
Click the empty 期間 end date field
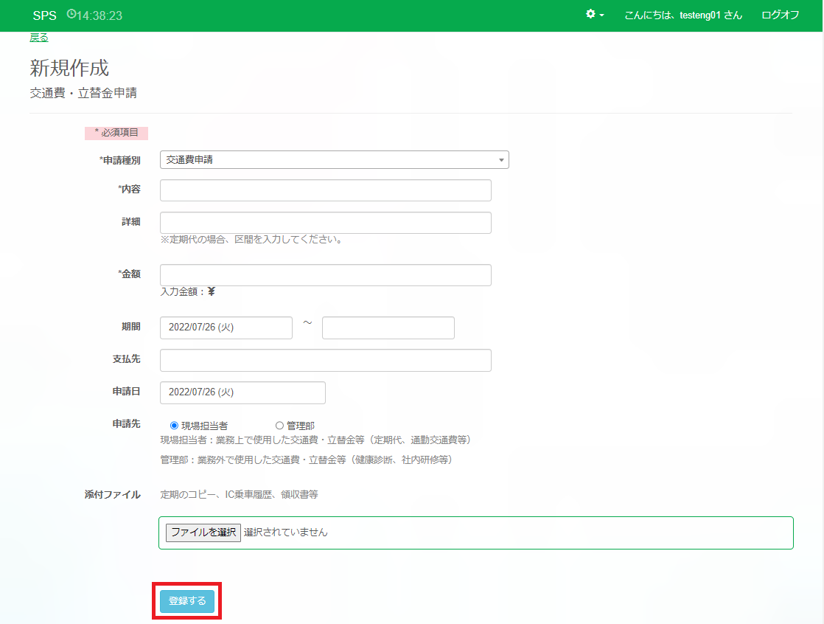[388, 327]
